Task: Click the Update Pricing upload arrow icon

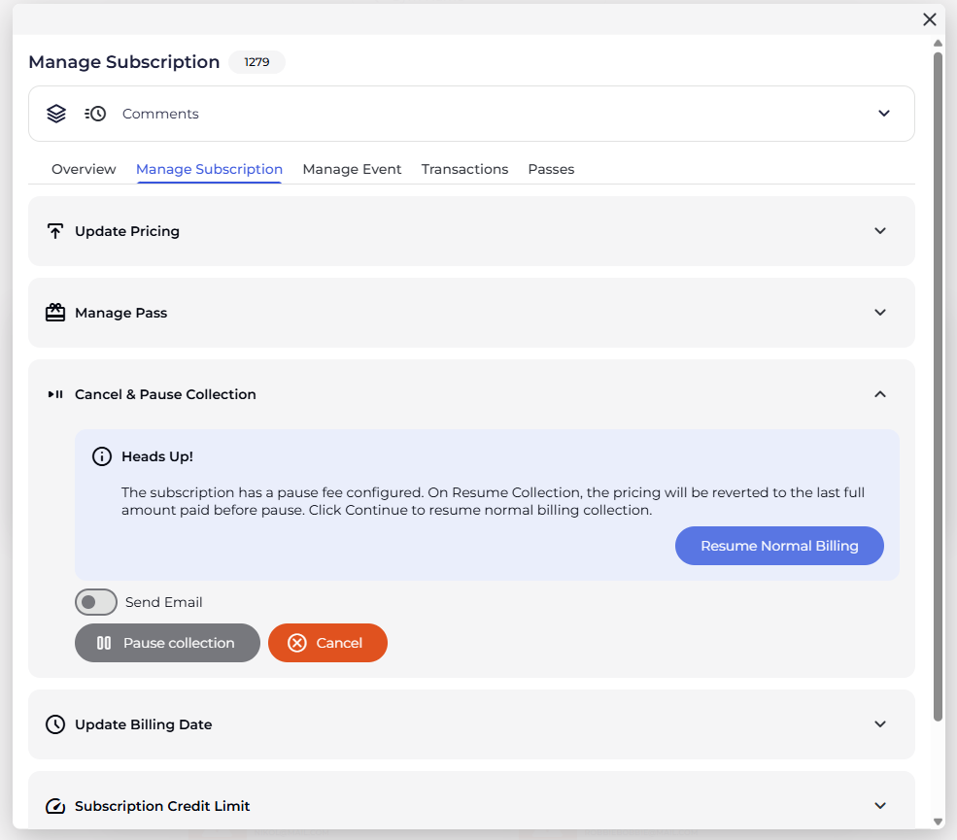Action: (55, 231)
